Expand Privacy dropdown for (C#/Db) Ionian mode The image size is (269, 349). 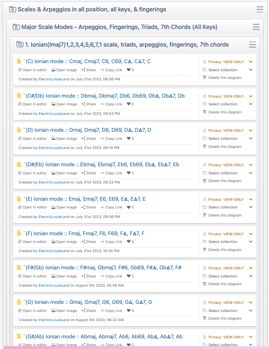(251, 97)
